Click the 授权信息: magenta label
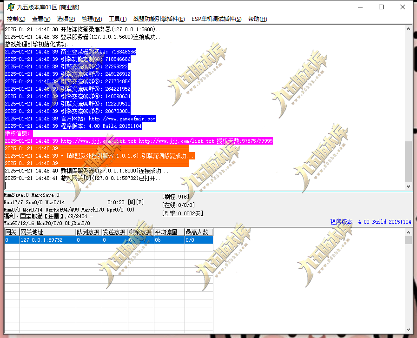This screenshot has height=338, width=417. point(19,133)
